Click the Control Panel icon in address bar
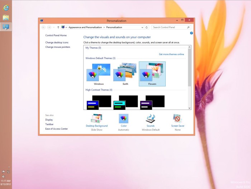The height and width of the screenshot is (189, 251). 63,27
